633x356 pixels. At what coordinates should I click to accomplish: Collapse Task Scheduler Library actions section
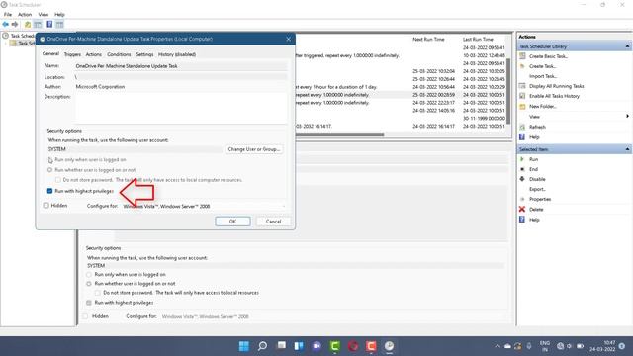tap(627, 46)
